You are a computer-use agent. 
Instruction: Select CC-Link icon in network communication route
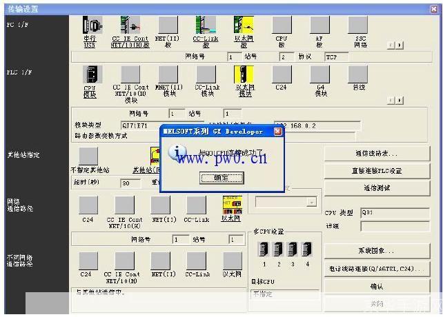(x=197, y=205)
